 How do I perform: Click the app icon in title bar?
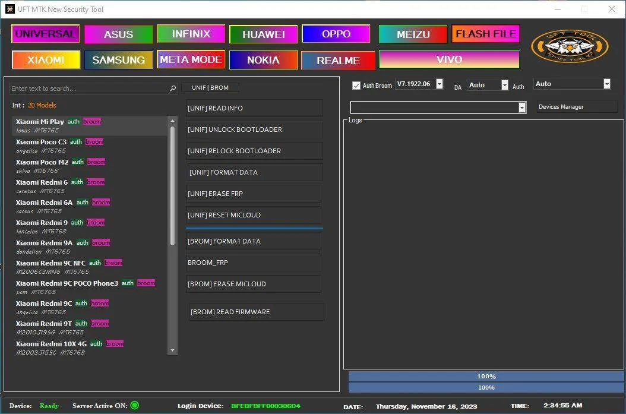10,9
